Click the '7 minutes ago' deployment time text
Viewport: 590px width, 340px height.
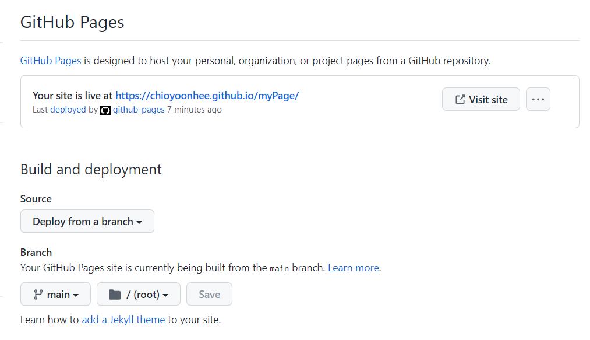195,110
